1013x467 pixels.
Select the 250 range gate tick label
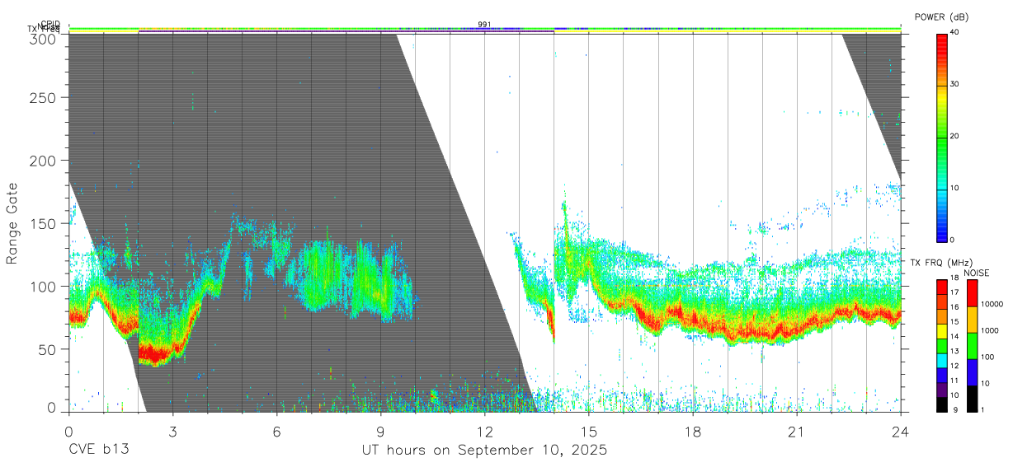point(43,97)
